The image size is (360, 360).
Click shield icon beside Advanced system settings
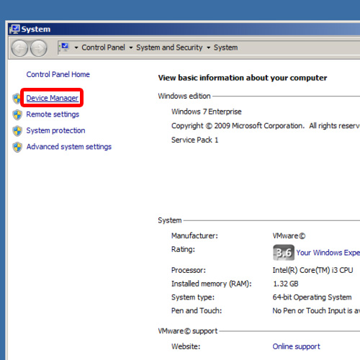click(x=17, y=147)
